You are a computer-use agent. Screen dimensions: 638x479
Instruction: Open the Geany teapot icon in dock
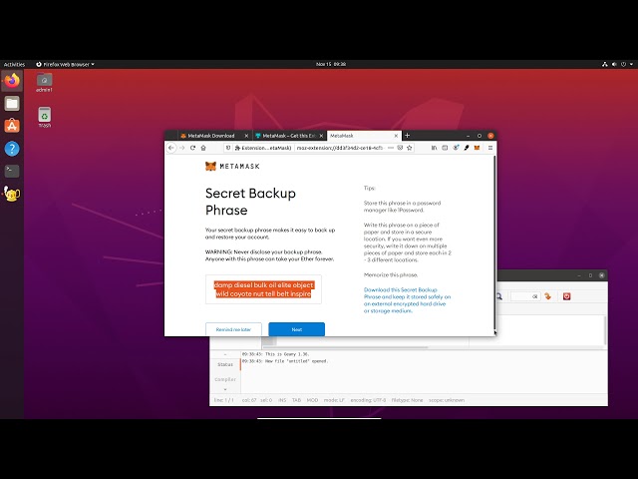[x=12, y=194]
